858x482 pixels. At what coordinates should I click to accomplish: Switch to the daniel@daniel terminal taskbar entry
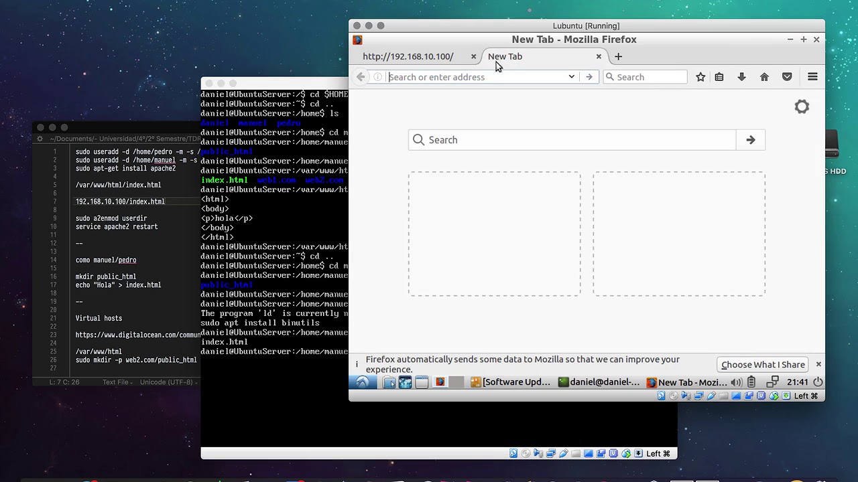[600, 382]
